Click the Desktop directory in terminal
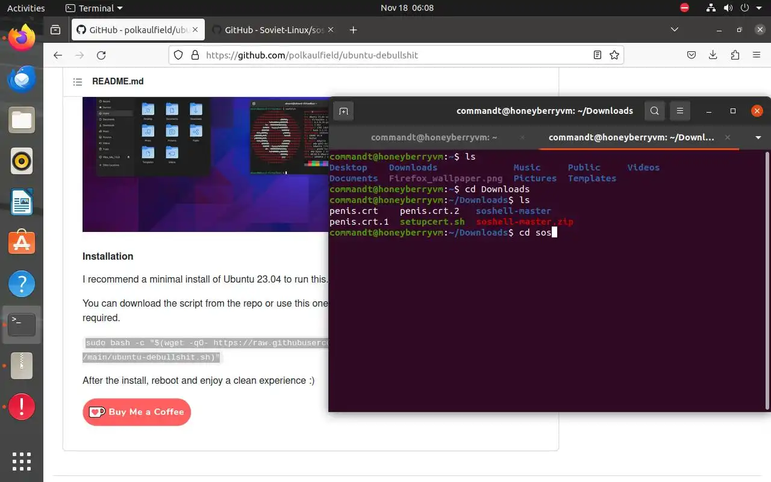Image resolution: width=771 pixels, height=482 pixels. [348, 167]
